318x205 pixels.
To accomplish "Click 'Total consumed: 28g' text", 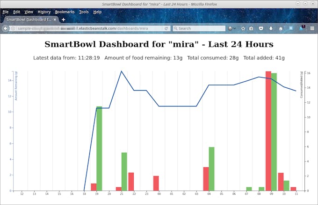I will 213,58.
